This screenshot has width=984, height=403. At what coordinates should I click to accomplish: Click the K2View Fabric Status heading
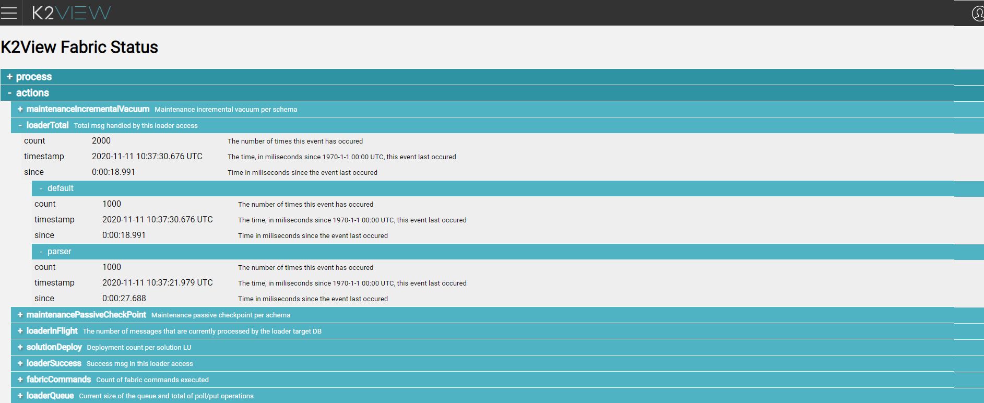79,47
